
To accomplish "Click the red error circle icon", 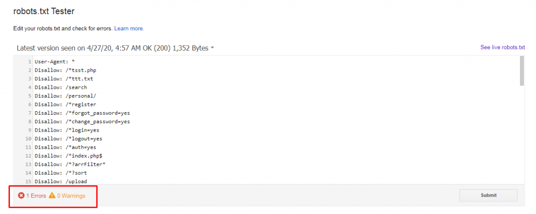I will 21,196.
